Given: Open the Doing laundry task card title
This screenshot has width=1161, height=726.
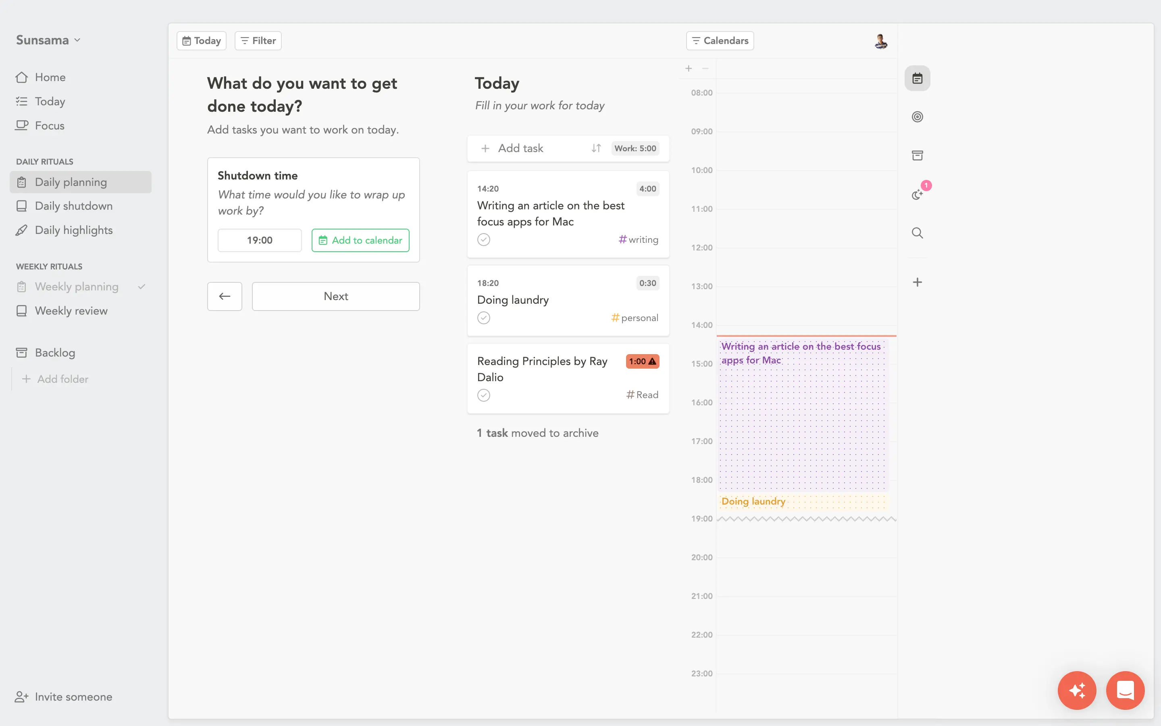Looking at the screenshot, I should click(x=513, y=300).
